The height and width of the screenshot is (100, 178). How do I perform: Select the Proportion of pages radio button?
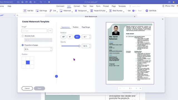tap(23, 45)
